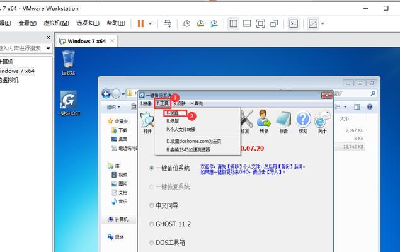This screenshot has height=252, width=400.
Task: Close the Windows 7 x64 tab
Action: (112, 41)
